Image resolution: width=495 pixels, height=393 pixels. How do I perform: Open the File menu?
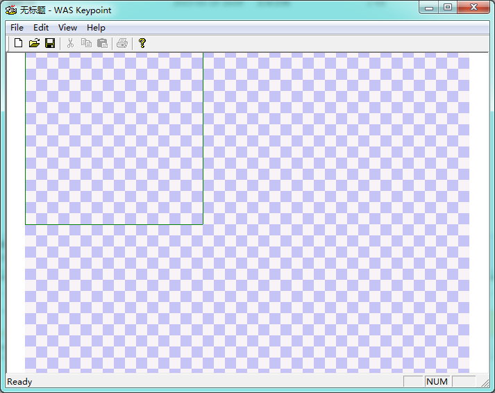point(17,28)
